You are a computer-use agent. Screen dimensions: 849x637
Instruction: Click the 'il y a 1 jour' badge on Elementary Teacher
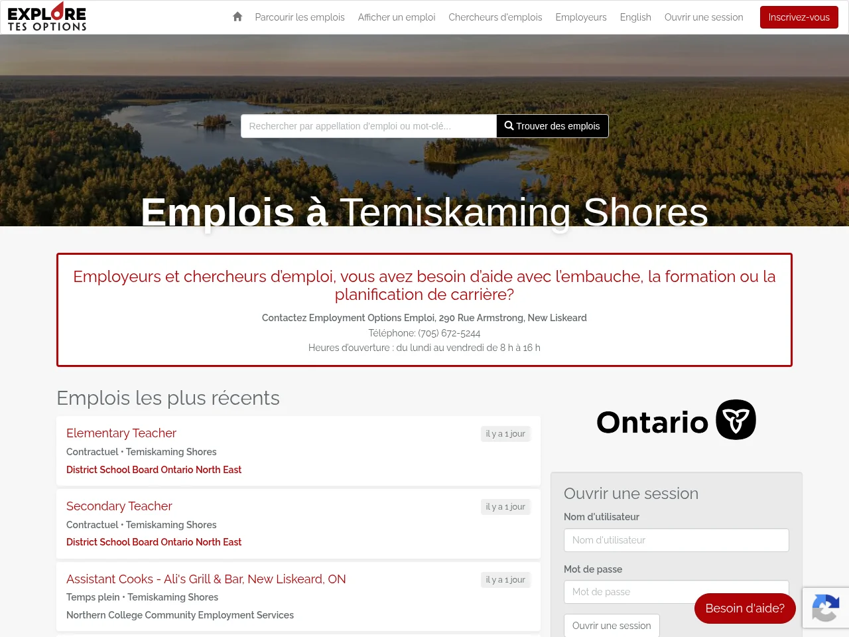click(505, 434)
